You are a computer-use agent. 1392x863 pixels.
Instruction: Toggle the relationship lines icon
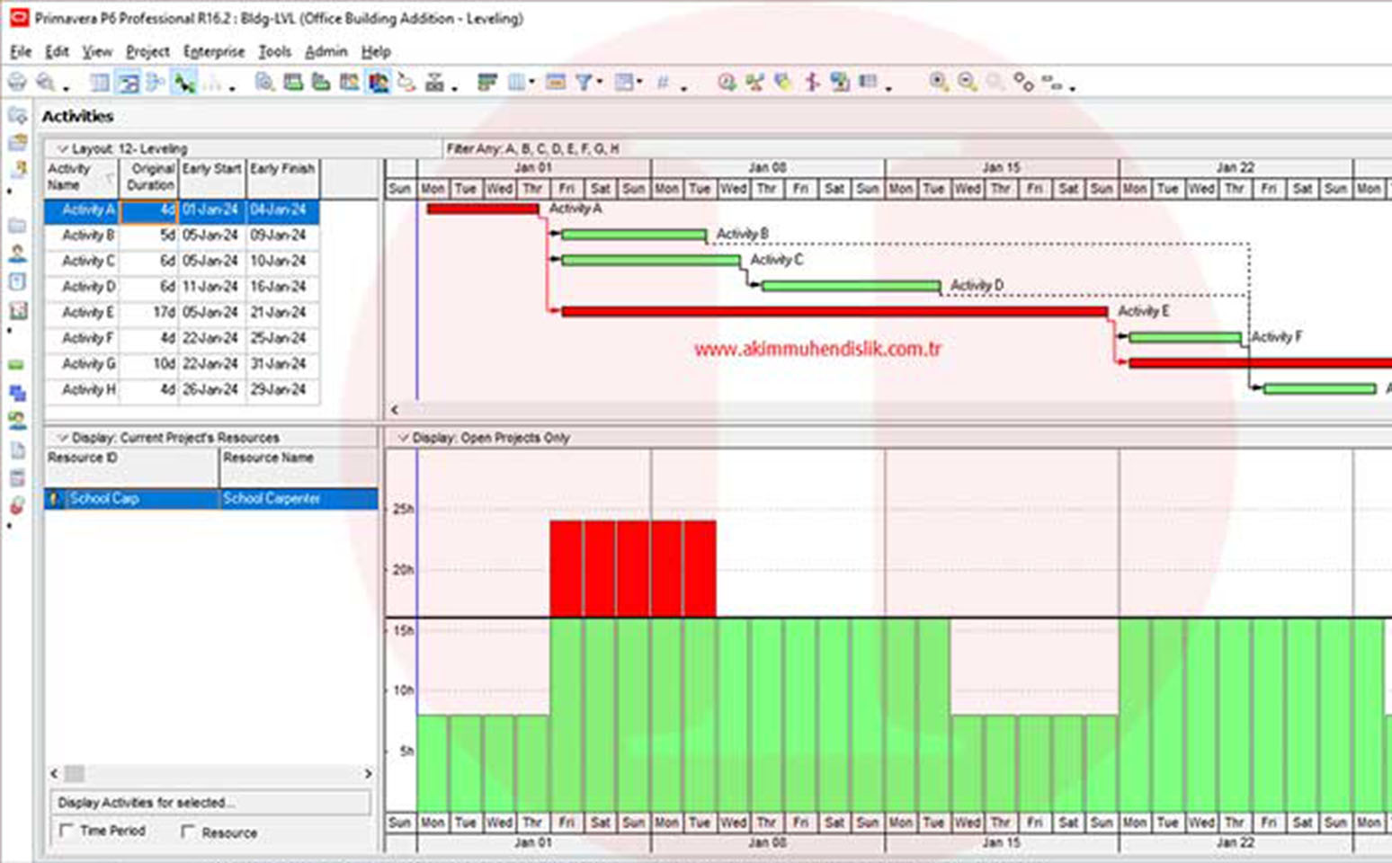pyautogui.click(x=184, y=83)
